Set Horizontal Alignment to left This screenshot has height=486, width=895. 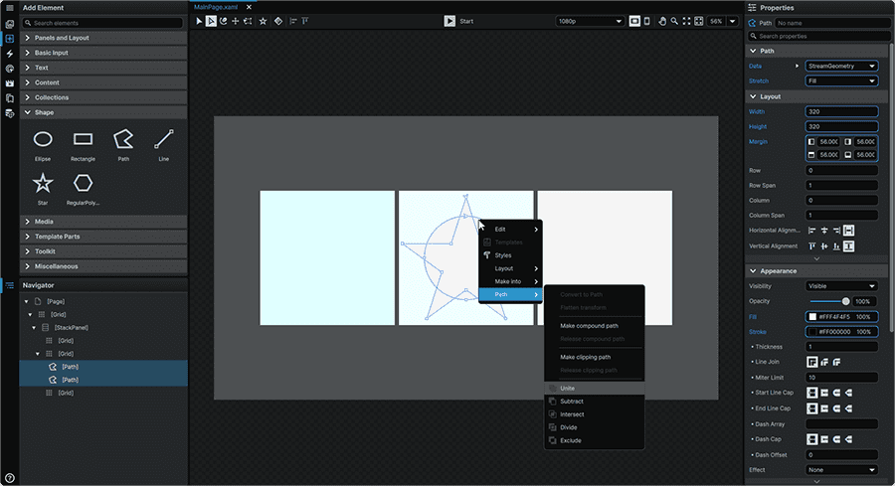tap(812, 231)
